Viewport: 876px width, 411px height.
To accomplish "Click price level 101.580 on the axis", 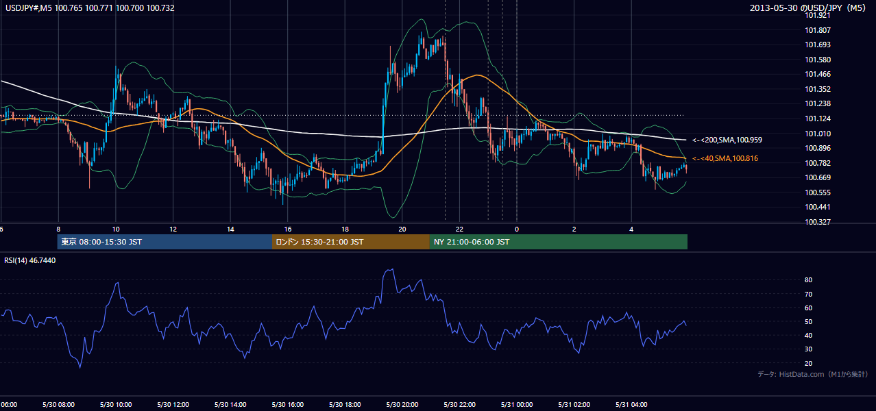I will (817, 60).
